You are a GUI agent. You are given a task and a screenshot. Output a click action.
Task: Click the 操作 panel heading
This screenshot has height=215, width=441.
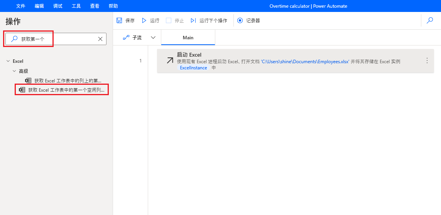tap(13, 21)
